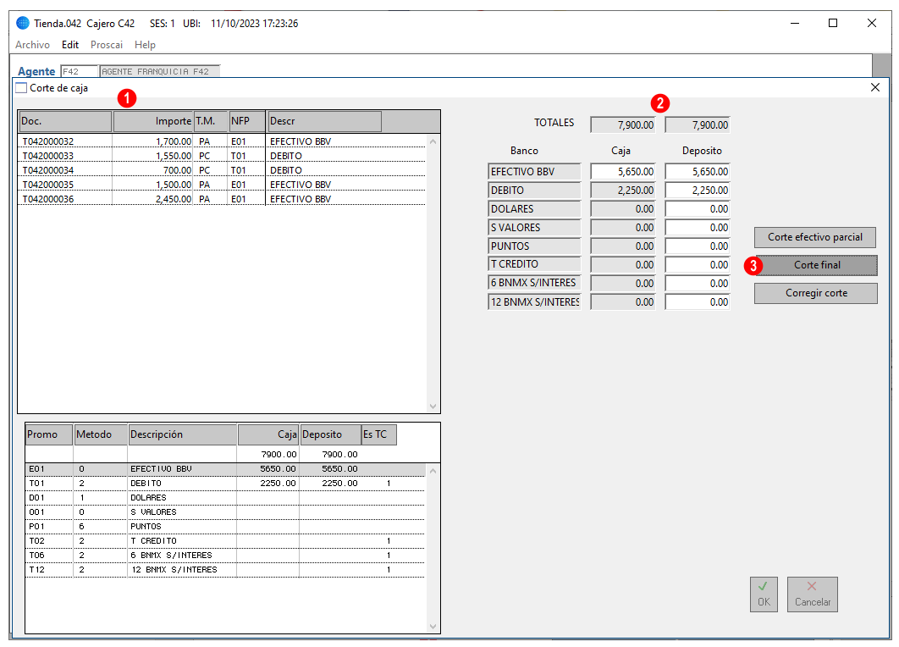Select the O01 S VALORES promo row
The width and height of the screenshot is (899, 647).
[225, 512]
